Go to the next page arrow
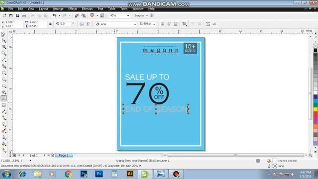Screen dimensions: 318x179 tap(44, 155)
